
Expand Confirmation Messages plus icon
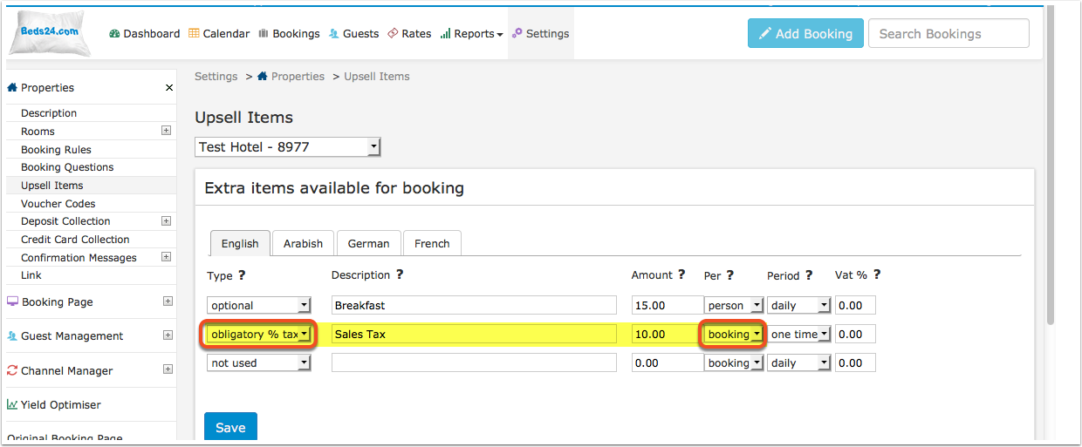pyautogui.click(x=166, y=257)
